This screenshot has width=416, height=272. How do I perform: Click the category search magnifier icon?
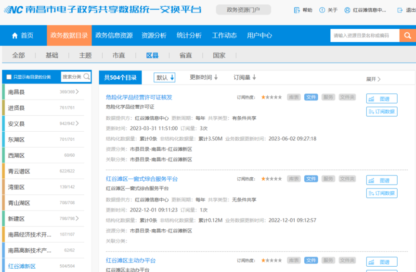(x=87, y=77)
